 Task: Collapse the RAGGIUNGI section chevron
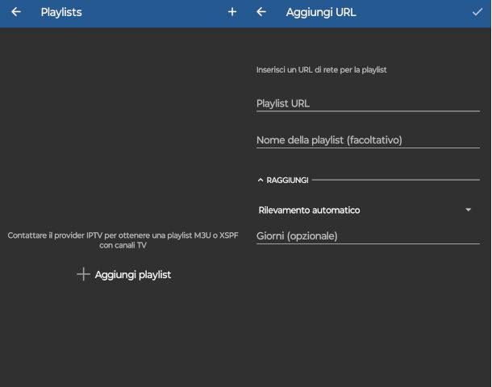click(261, 181)
